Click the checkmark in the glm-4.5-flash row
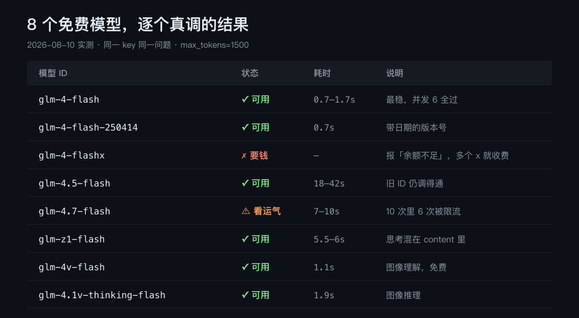The height and width of the screenshot is (318, 579). [x=245, y=184]
